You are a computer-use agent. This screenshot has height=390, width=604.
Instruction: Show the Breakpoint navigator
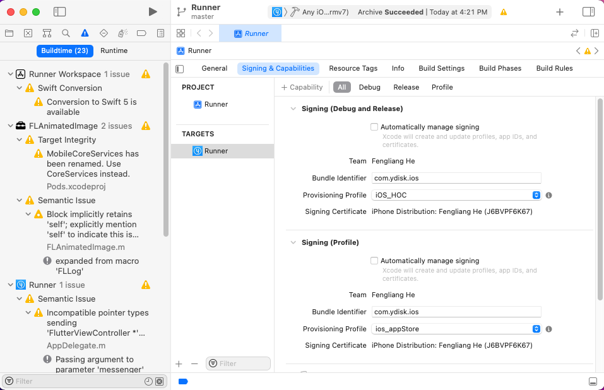[141, 33]
